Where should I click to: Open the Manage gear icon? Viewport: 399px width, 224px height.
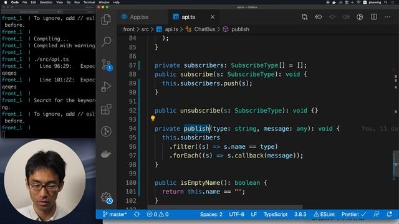107,198
